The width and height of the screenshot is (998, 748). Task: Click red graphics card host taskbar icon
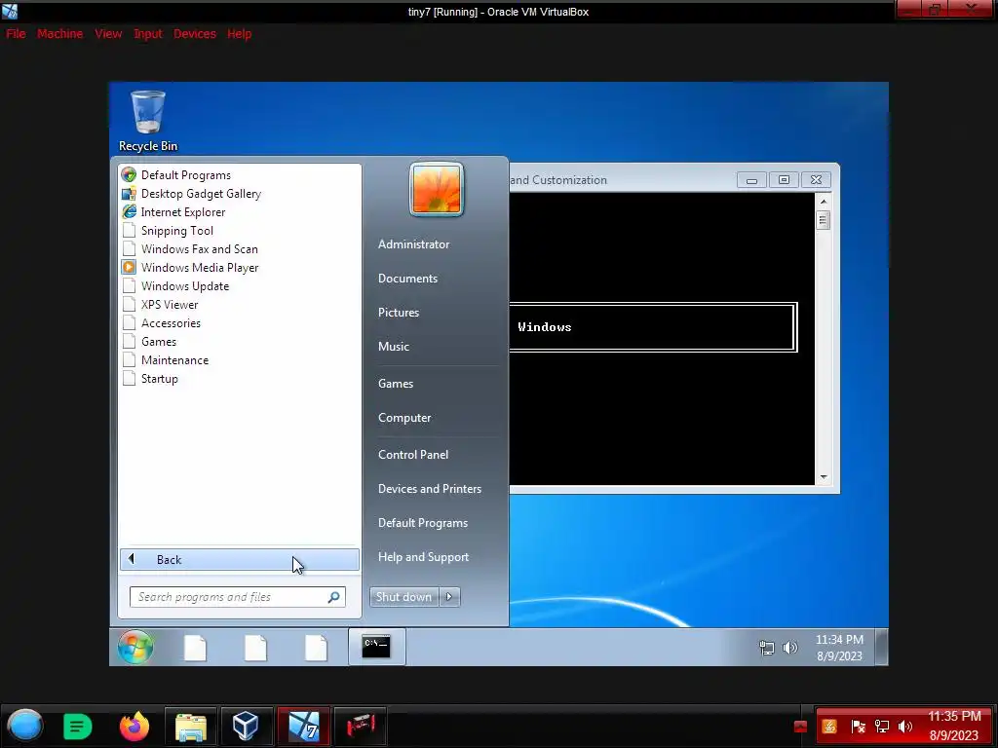[x=361, y=726]
